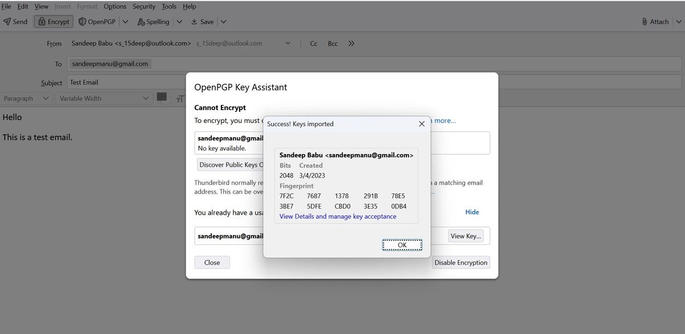Click the View Key... button
The image size is (685, 334).
point(466,236)
